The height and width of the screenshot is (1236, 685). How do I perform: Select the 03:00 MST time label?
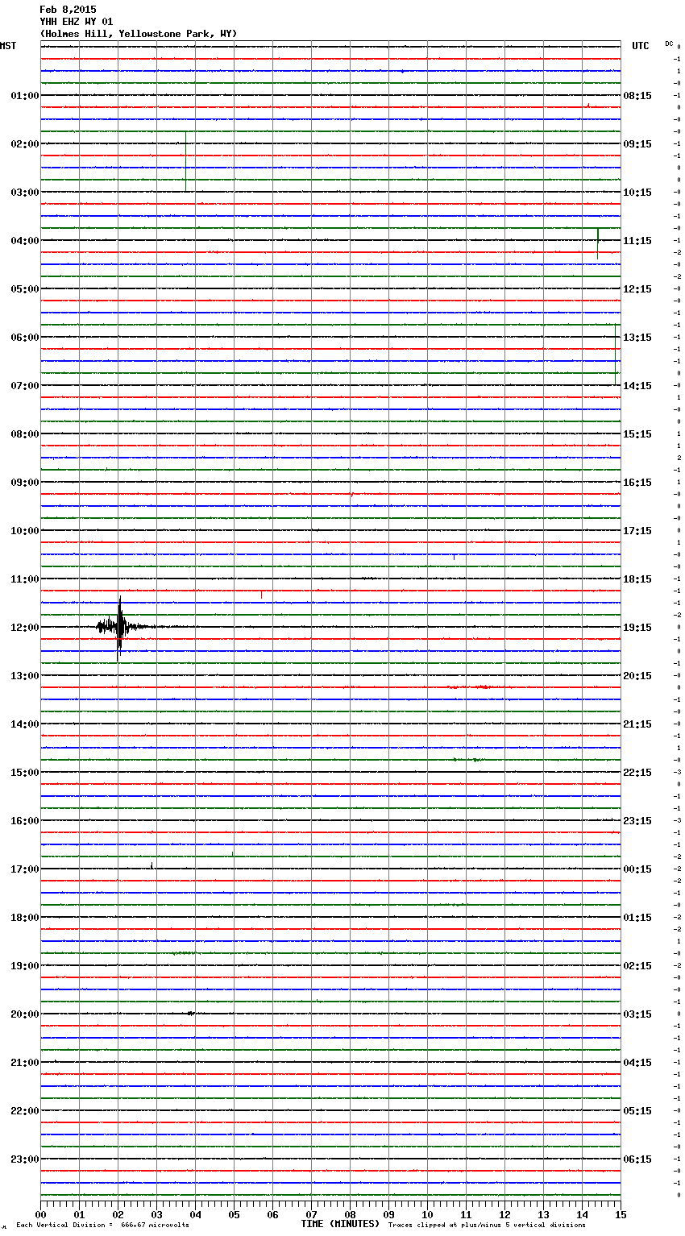point(25,193)
